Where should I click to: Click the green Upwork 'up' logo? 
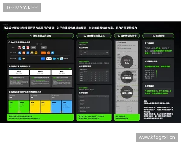[58, 59]
